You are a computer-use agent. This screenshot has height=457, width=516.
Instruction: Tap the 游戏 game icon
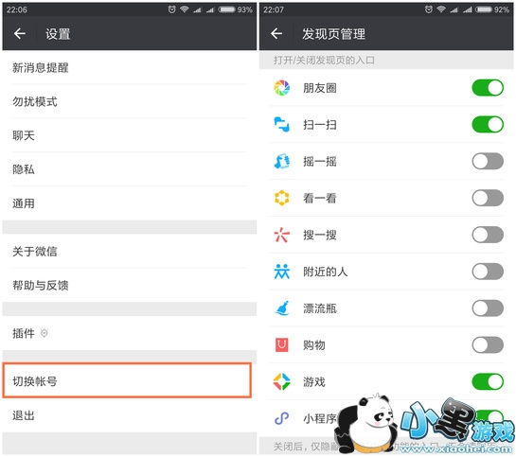[282, 381]
